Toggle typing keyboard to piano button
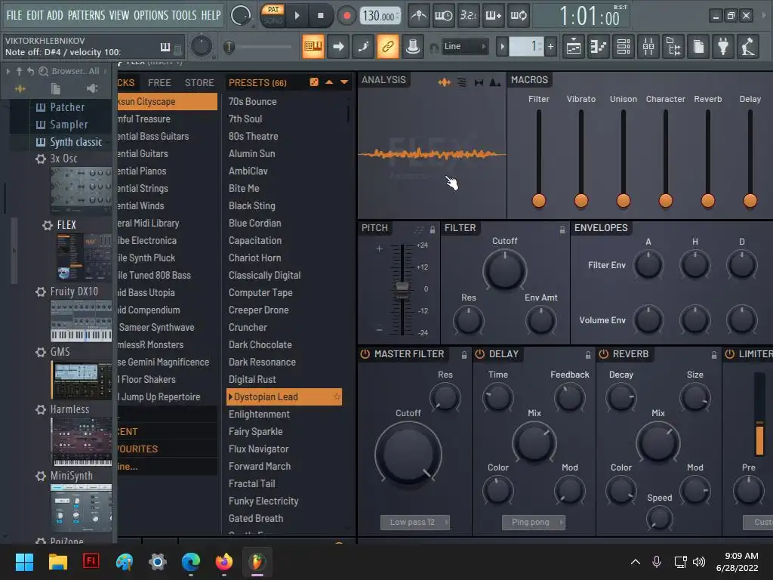The image size is (773, 580). [x=313, y=47]
